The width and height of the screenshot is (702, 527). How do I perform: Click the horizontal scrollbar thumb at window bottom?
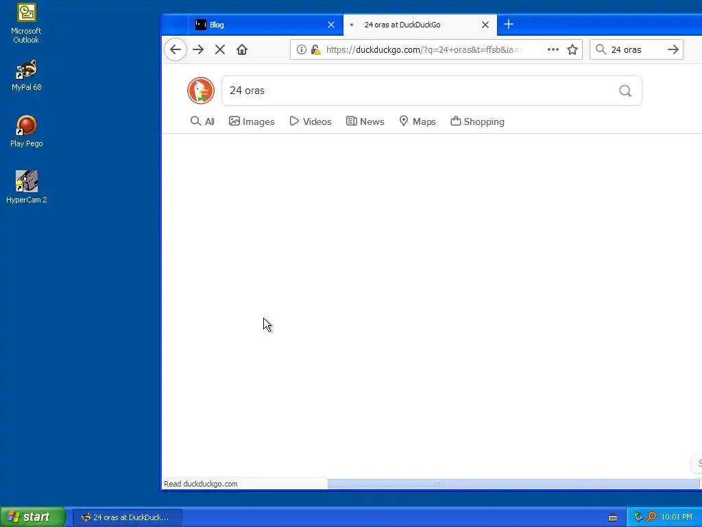513,484
